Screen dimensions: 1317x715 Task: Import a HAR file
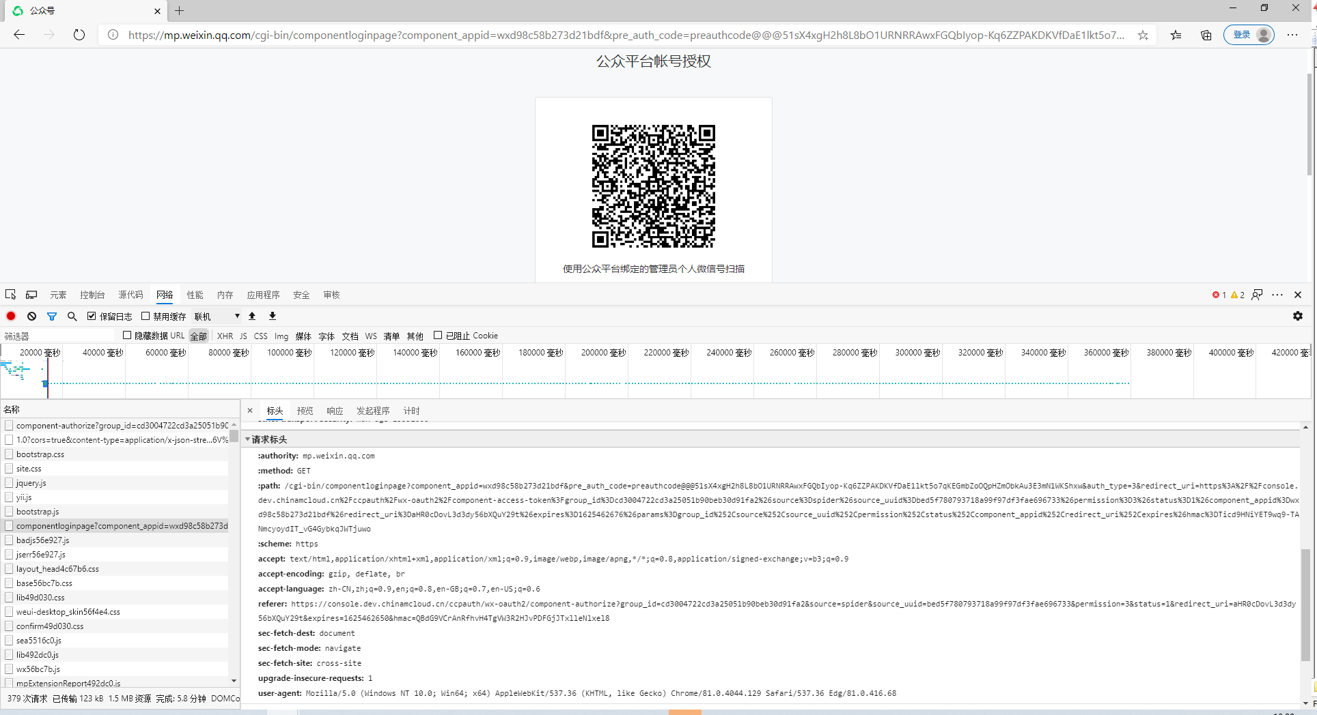(252, 316)
